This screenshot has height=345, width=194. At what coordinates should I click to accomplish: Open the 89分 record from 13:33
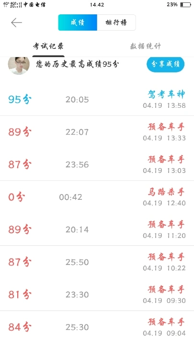[x=97, y=132]
